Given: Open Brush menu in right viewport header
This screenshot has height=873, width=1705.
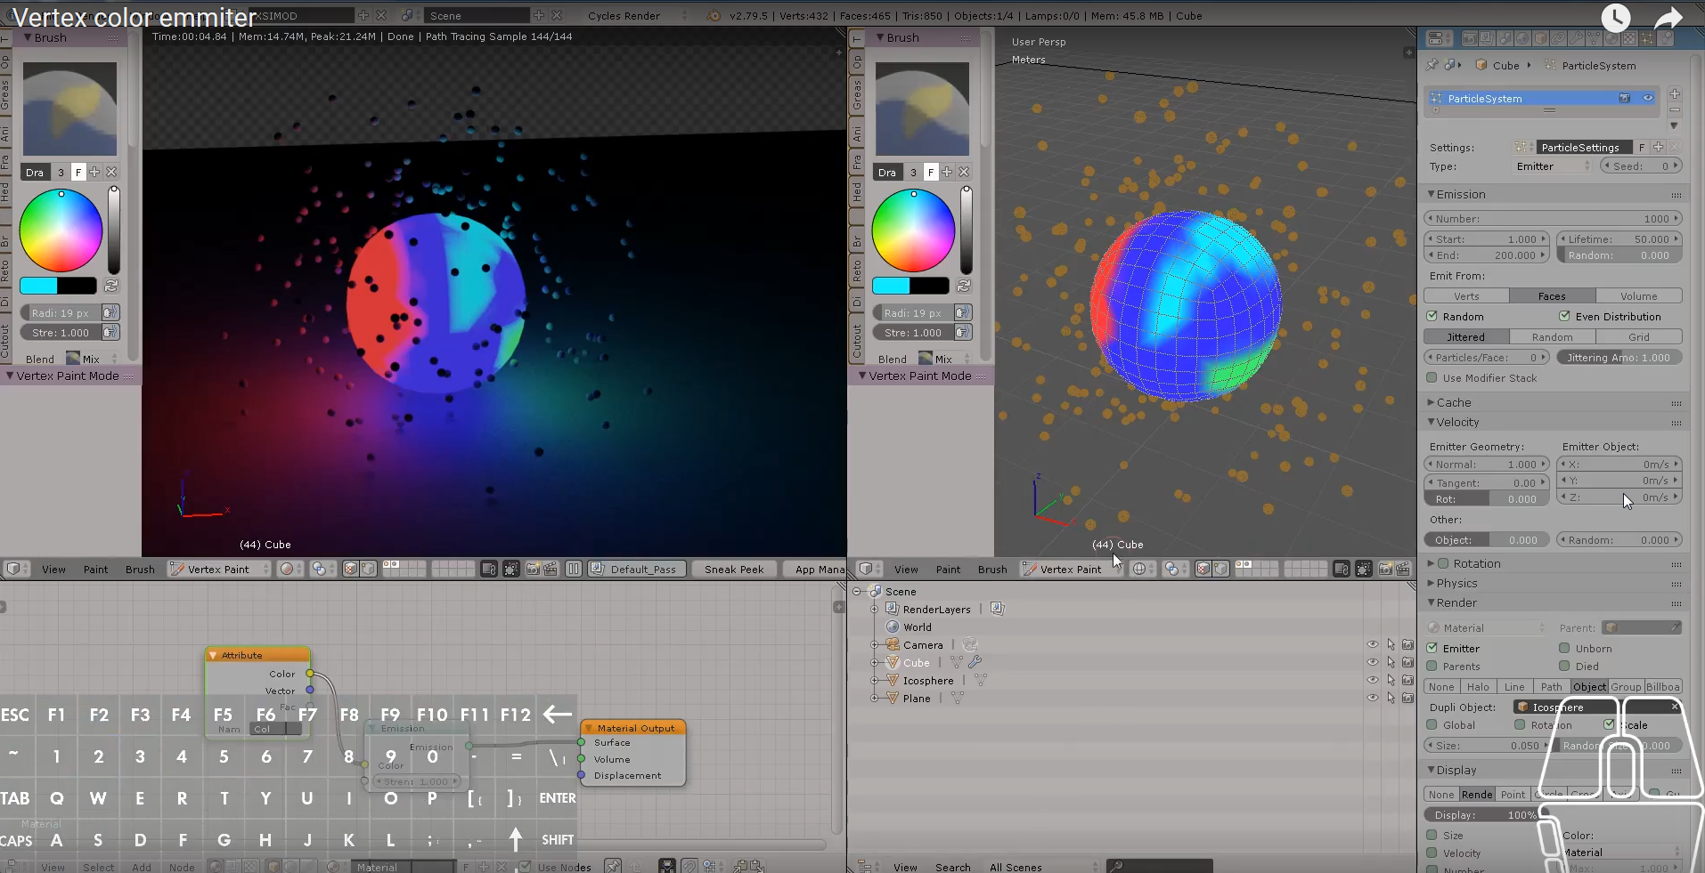Looking at the screenshot, I should pos(991,570).
